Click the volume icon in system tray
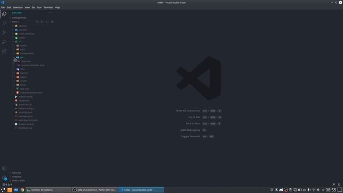Screen dimensions: 343x193 tap(318, 190)
